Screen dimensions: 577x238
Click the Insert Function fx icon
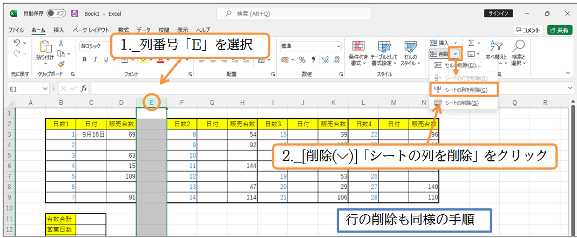pyautogui.click(x=84, y=89)
